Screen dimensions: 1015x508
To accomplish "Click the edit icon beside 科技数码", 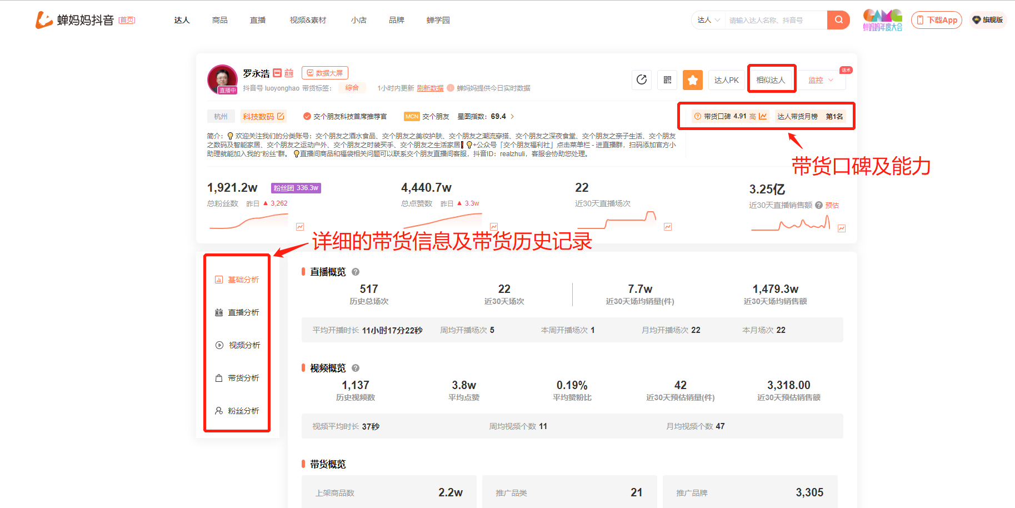I will point(281,116).
